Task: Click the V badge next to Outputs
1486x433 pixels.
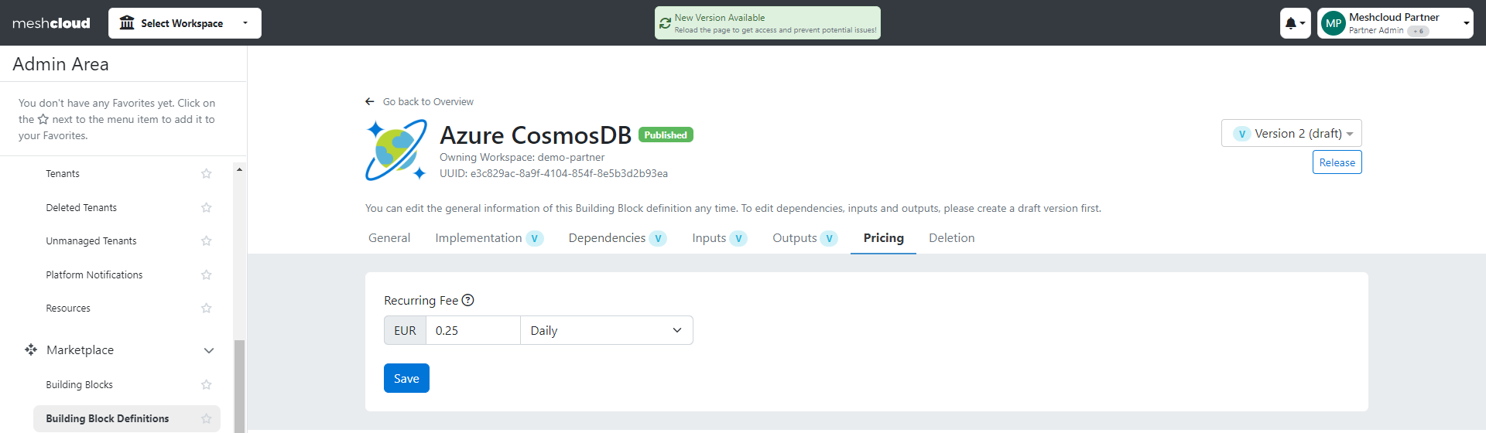Action: click(x=829, y=238)
